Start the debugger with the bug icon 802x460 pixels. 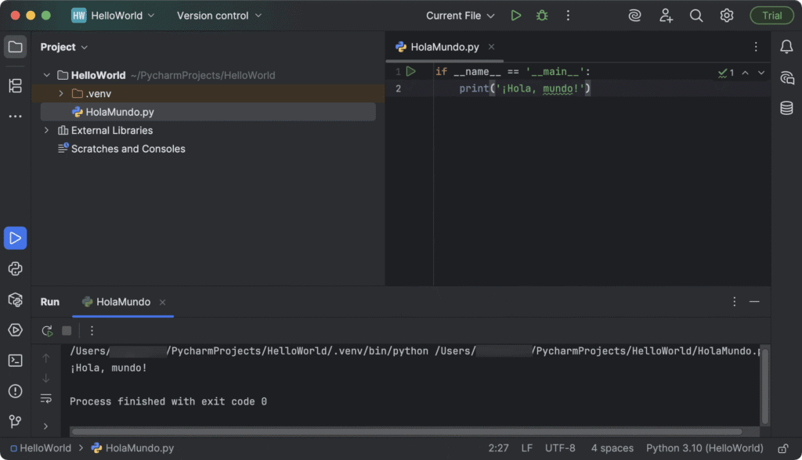[541, 15]
